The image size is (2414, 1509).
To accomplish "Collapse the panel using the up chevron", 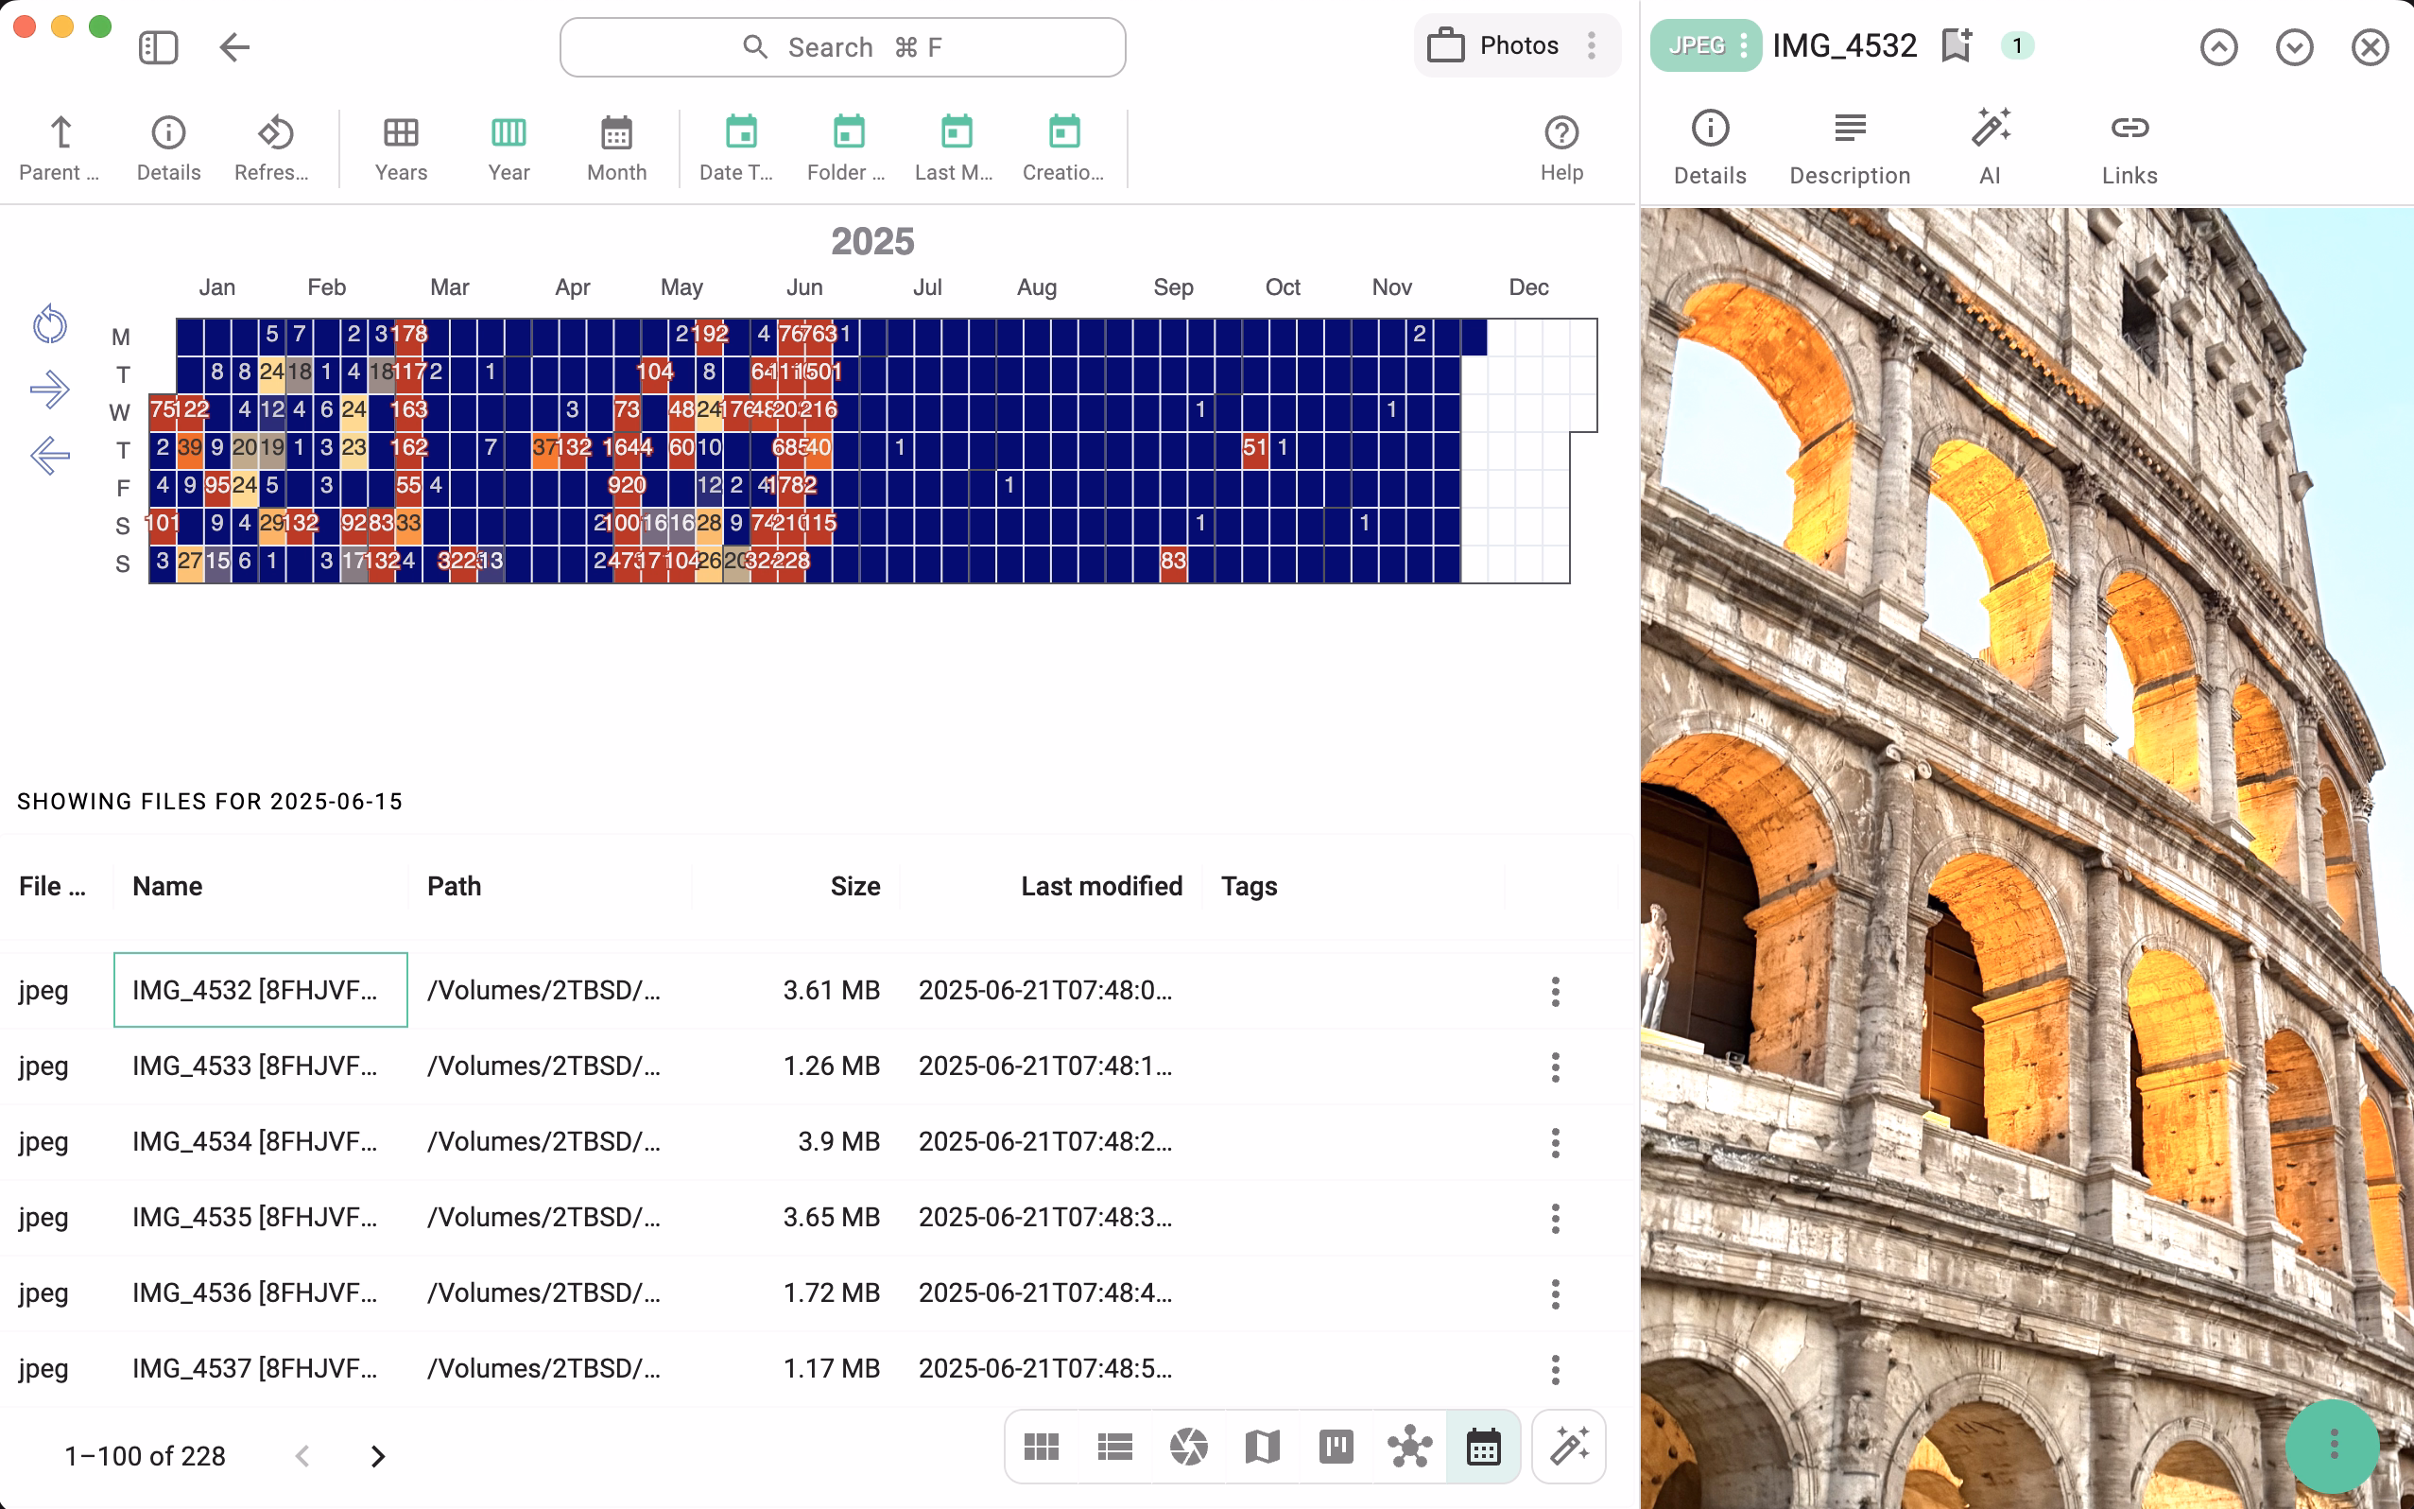I will pos(2218,47).
